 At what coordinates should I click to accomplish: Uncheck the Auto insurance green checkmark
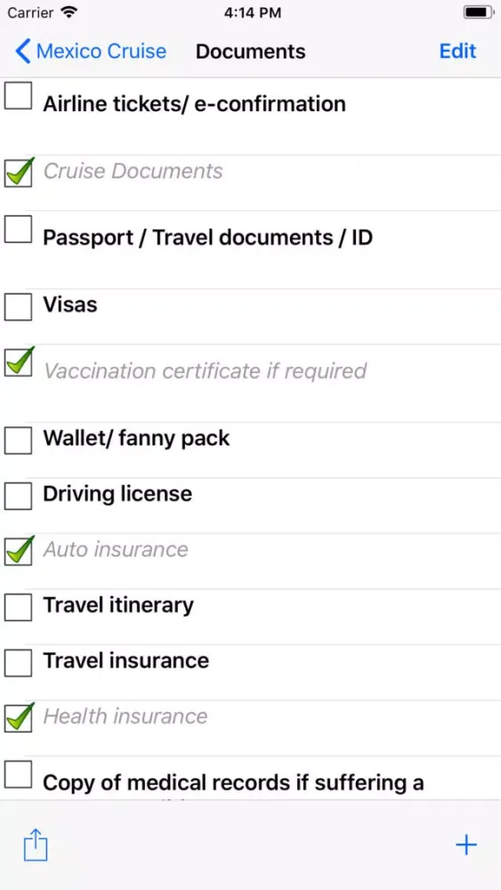point(18,551)
